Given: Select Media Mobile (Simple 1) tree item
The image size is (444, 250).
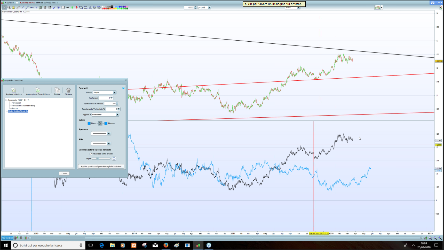Looking at the screenshot, I should point(18,111).
